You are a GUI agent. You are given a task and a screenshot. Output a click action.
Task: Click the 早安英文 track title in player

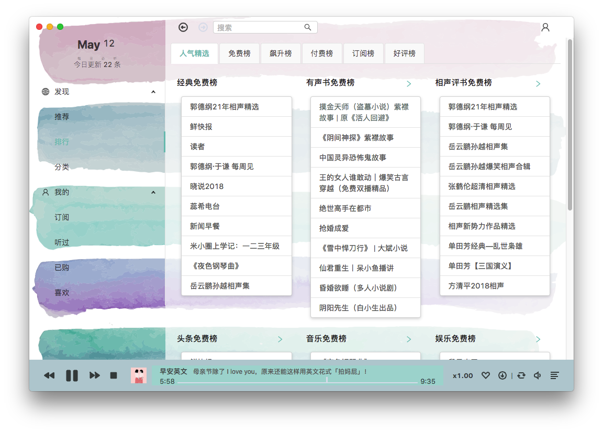[x=173, y=371]
